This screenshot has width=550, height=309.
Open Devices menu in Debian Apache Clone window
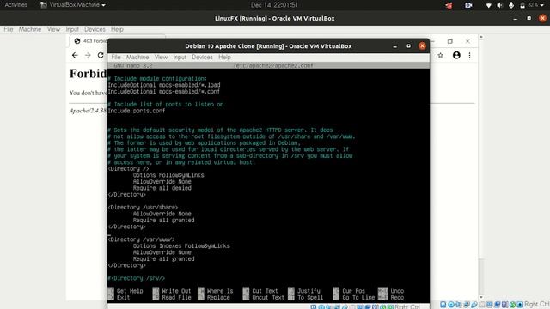pos(203,58)
